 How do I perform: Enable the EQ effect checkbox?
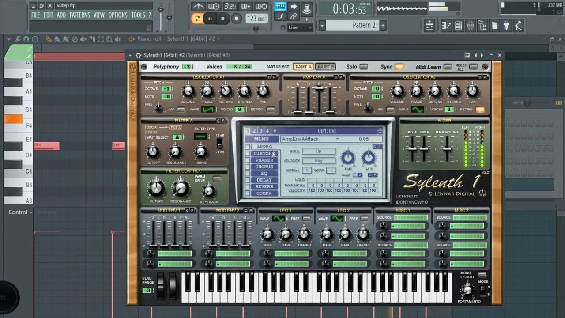point(247,173)
